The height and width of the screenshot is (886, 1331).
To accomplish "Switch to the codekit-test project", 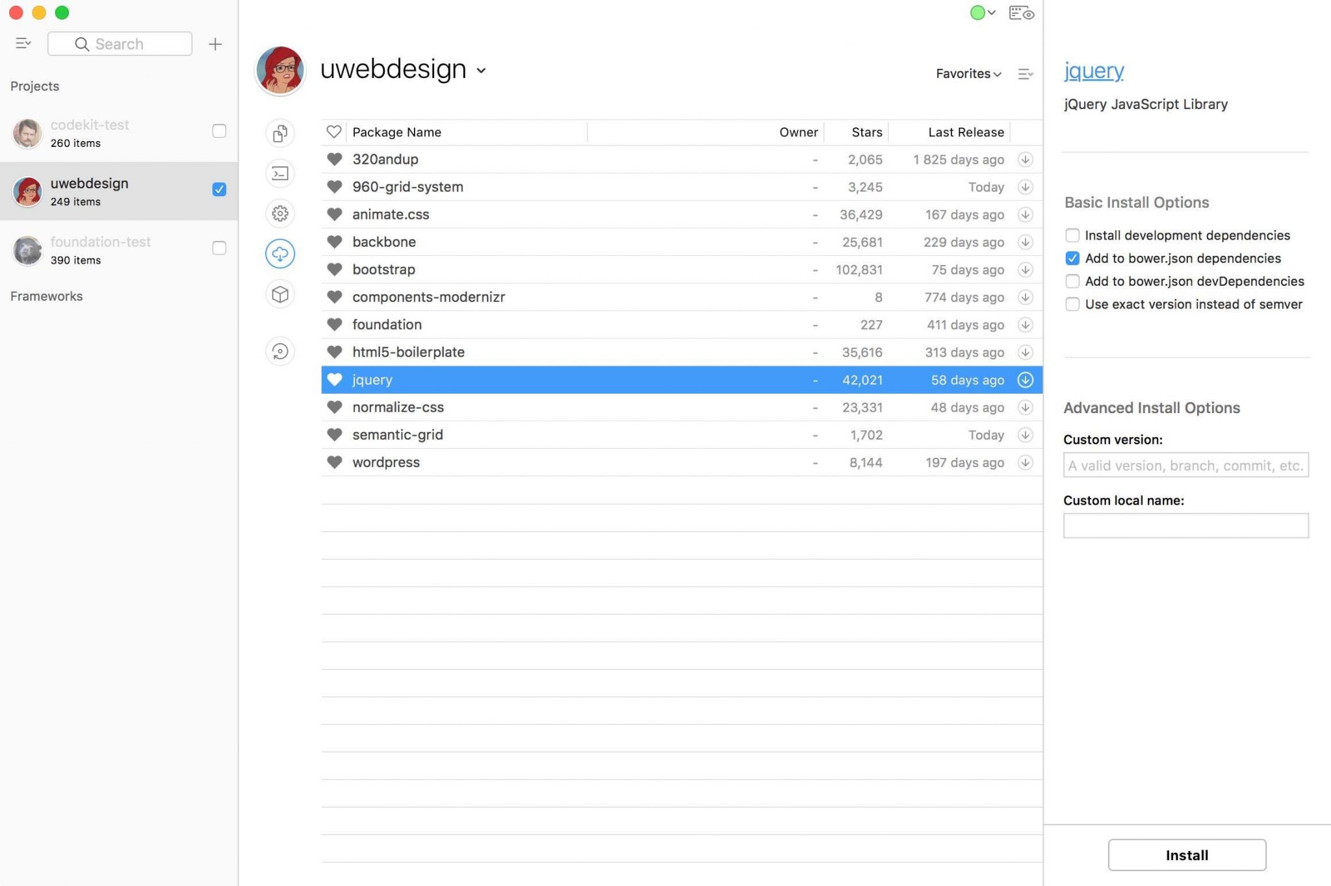I will point(90,133).
